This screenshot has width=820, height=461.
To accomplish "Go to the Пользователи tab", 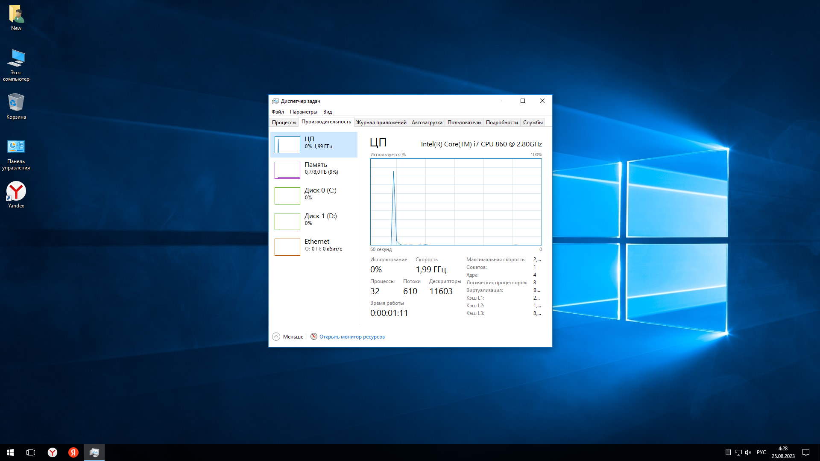I will click(464, 123).
